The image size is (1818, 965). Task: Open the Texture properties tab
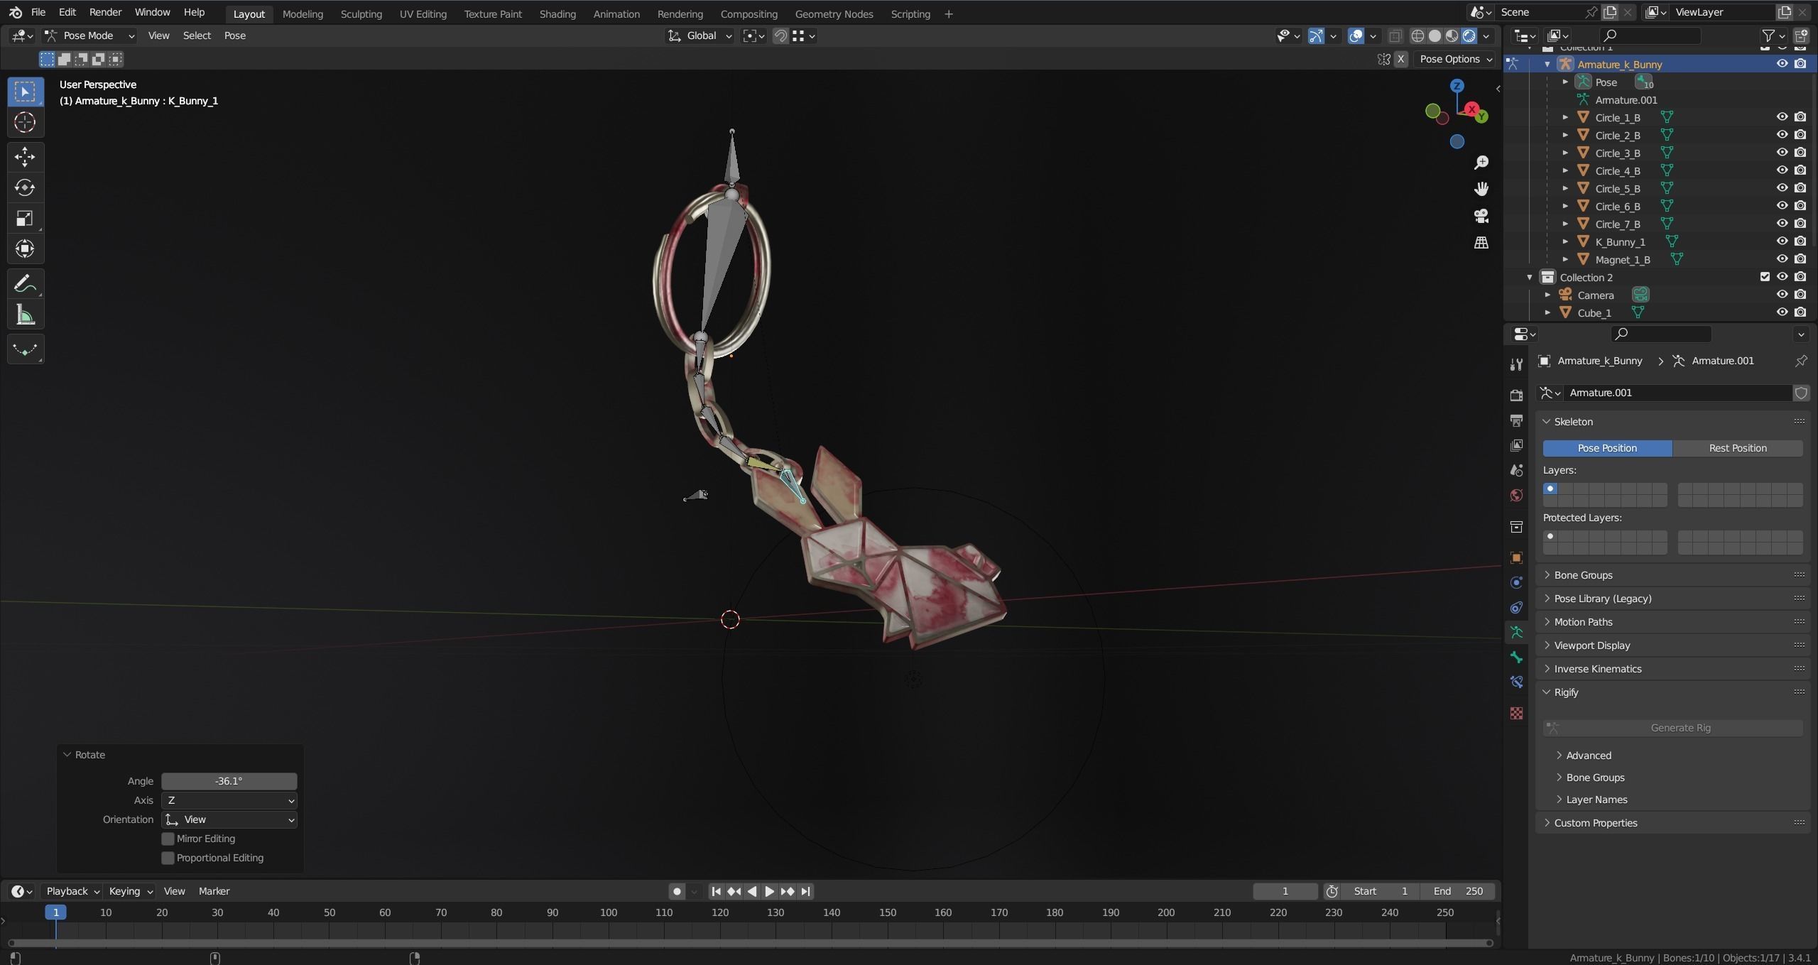click(x=1516, y=714)
